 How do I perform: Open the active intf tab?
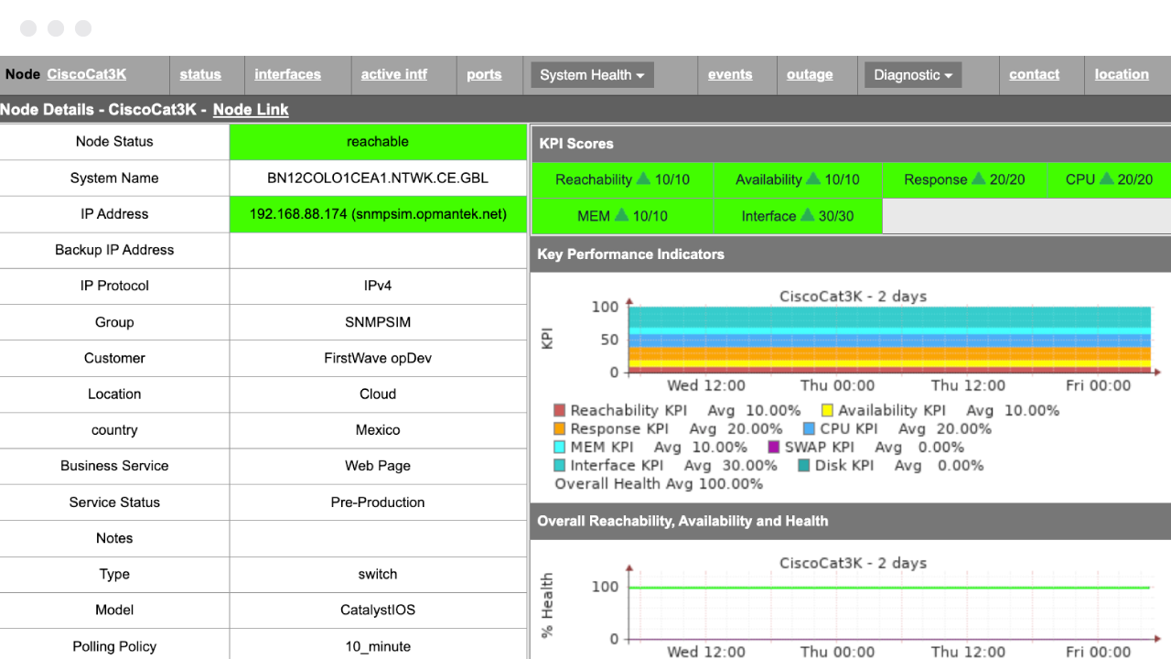pos(393,75)
